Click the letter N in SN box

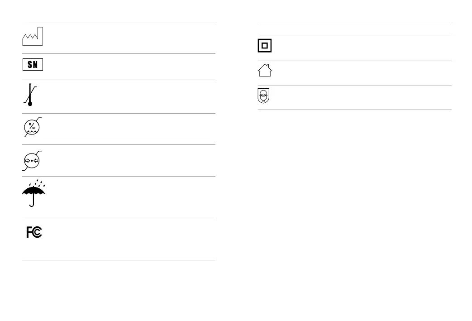coord(35,64)
